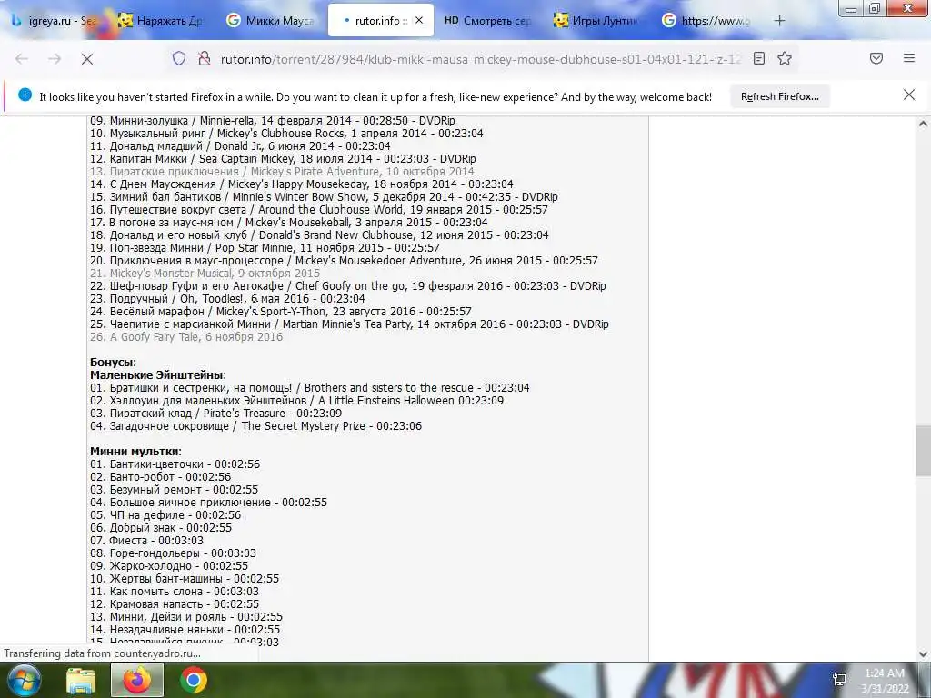Open the insecure connection padlock info
This screenshot has width=931, height=698.
(x=205, y=58)
